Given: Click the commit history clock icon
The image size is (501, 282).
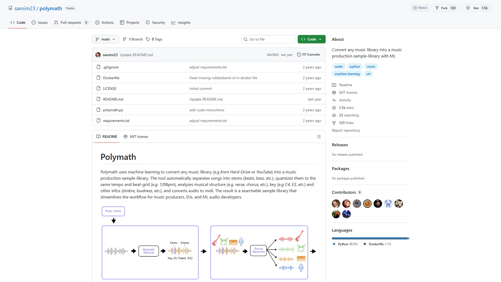Looking at the screenshot, I should [299, 55].
